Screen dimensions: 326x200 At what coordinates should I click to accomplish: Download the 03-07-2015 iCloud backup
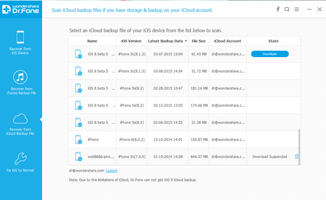pos(270,54)
